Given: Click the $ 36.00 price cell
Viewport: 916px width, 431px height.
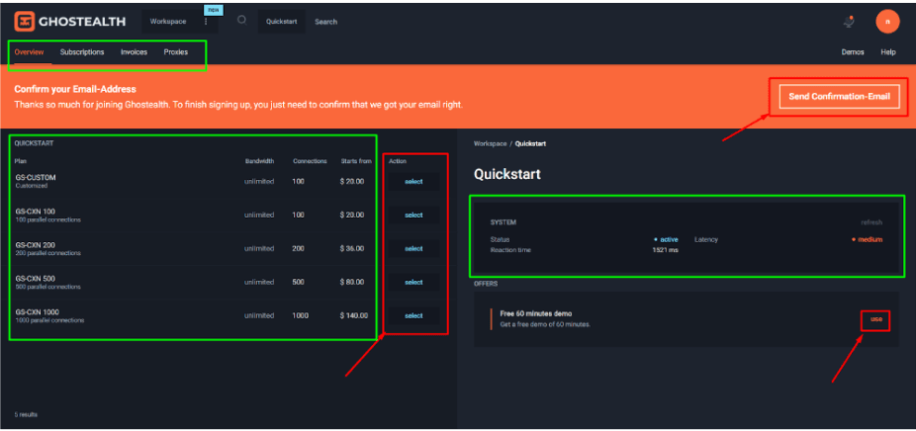Looking at the screenshot, I should (352, 249).
